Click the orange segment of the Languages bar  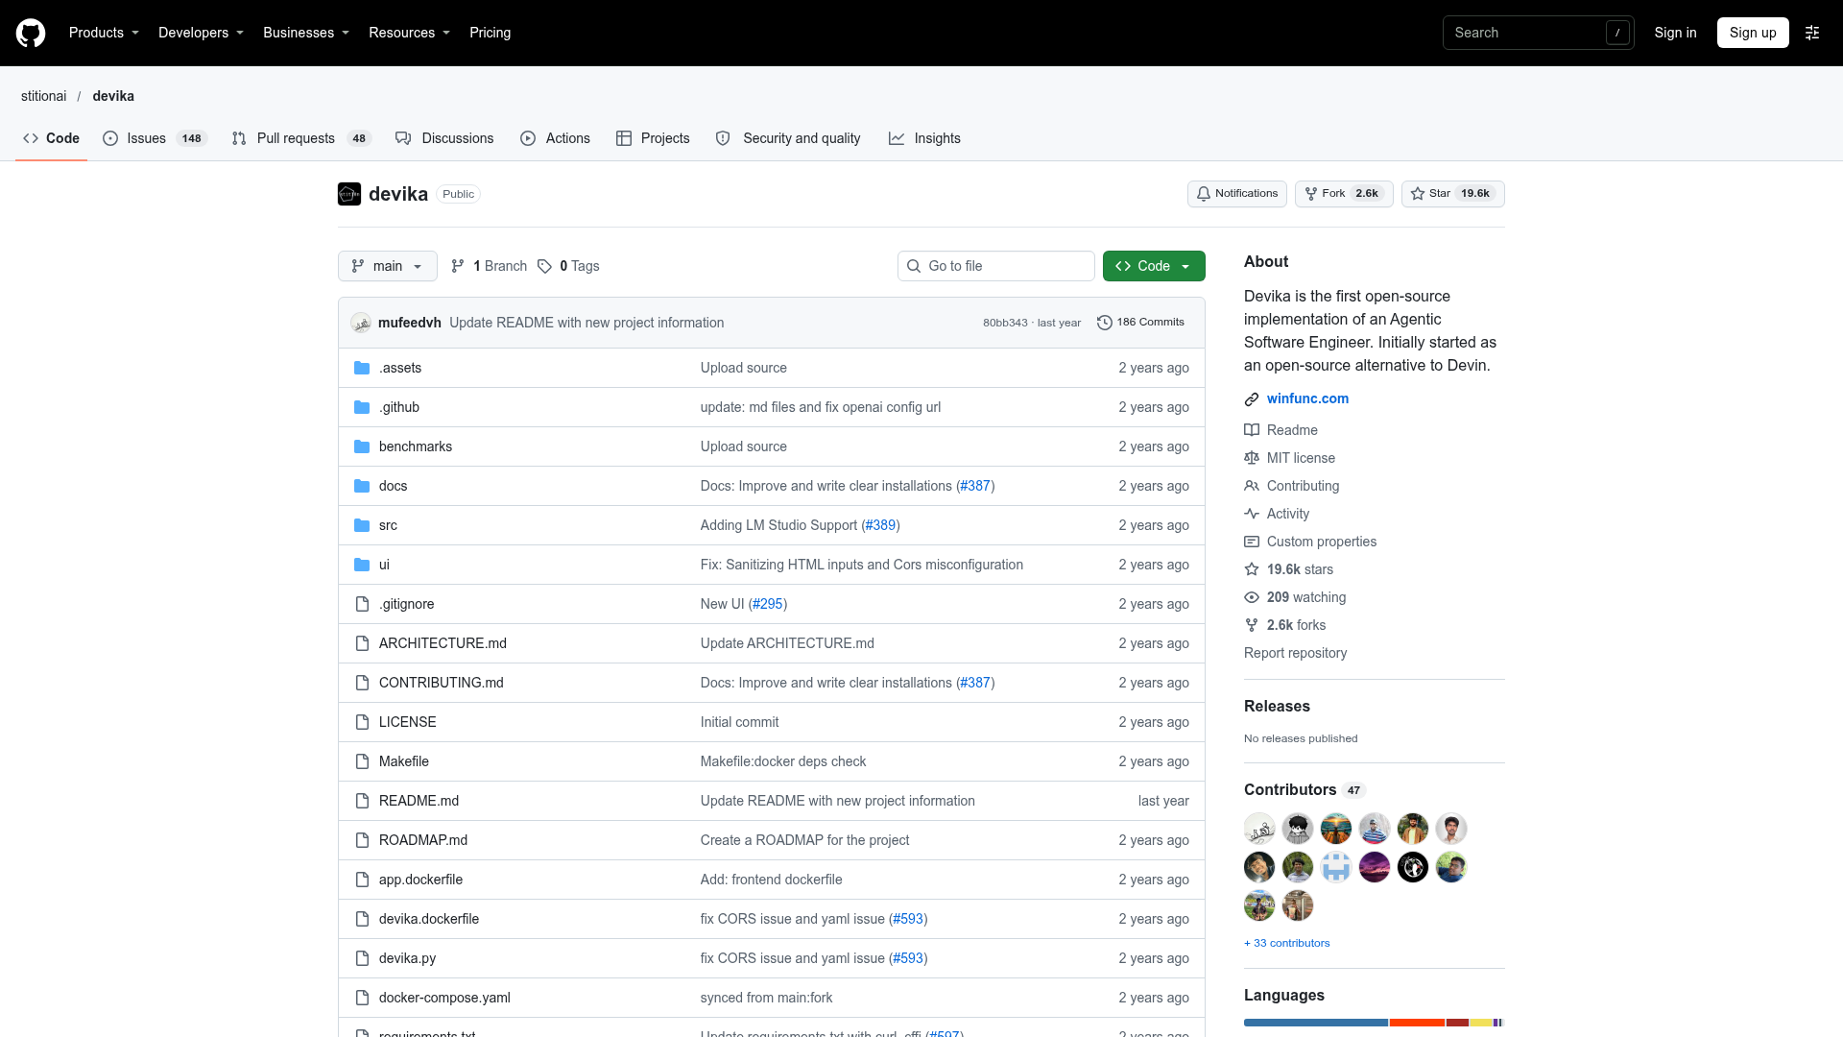coord(1417,1023)
